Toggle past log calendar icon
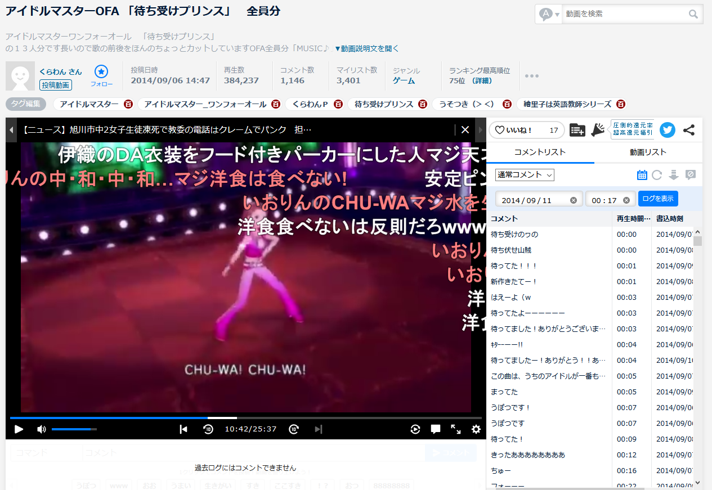Viewport: 712px width, 490px height. click(642, 175)
